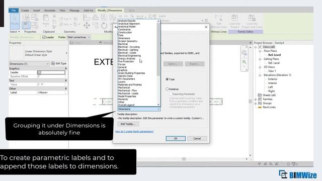Switch to the Insert ribbon tab
The image size is (322, 181).
tap(36, 10)
